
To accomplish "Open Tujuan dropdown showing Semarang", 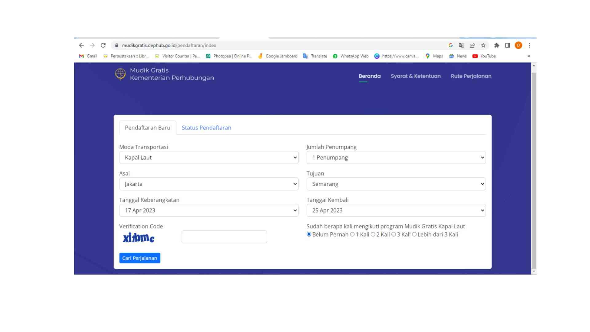I will [x=396, y=184].
